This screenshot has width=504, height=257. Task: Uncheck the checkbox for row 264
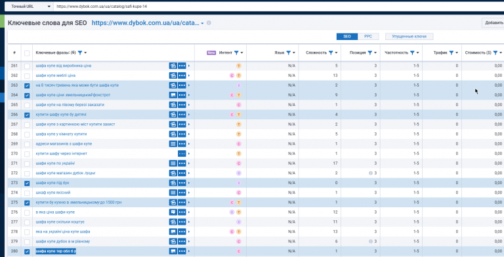pyautogui.click(x=27, y=96)
